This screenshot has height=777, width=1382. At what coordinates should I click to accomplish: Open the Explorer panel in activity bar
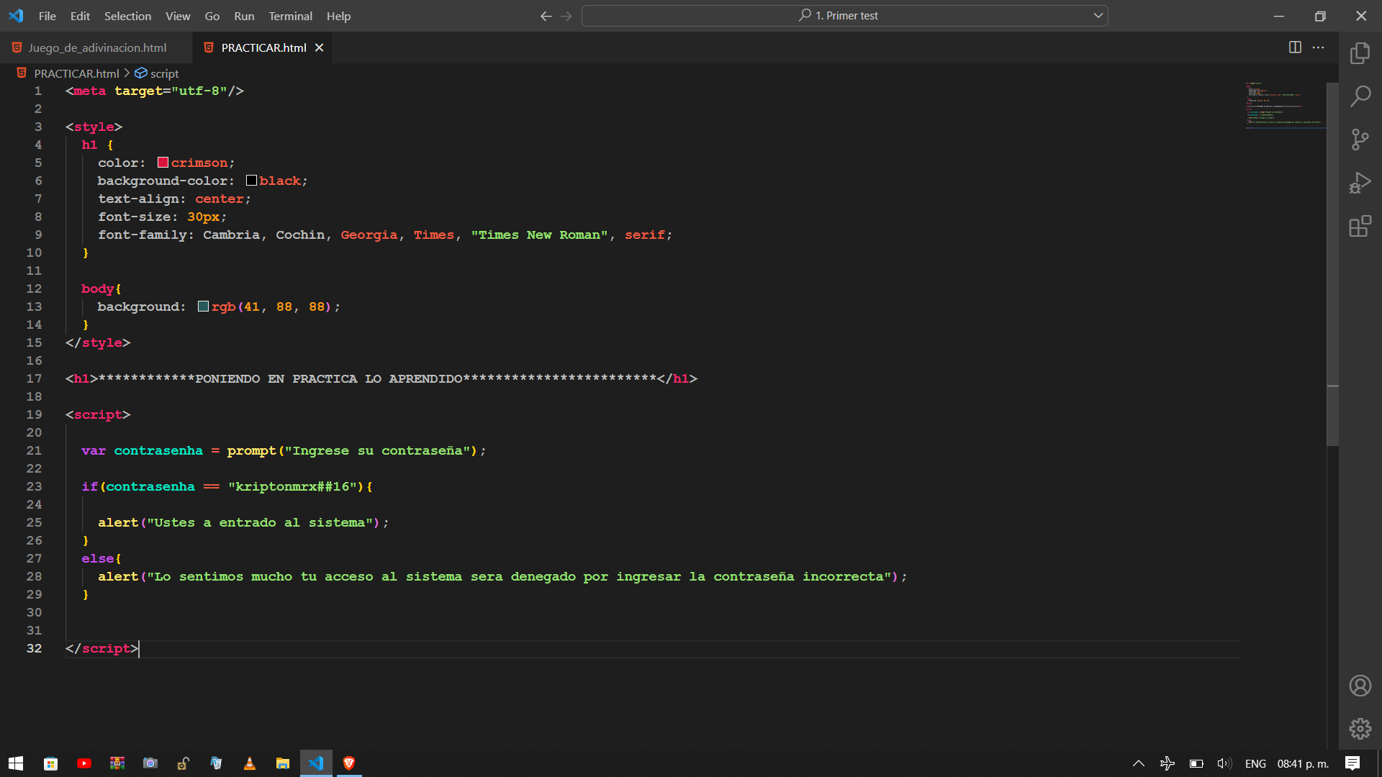(x=1360, y=53)
